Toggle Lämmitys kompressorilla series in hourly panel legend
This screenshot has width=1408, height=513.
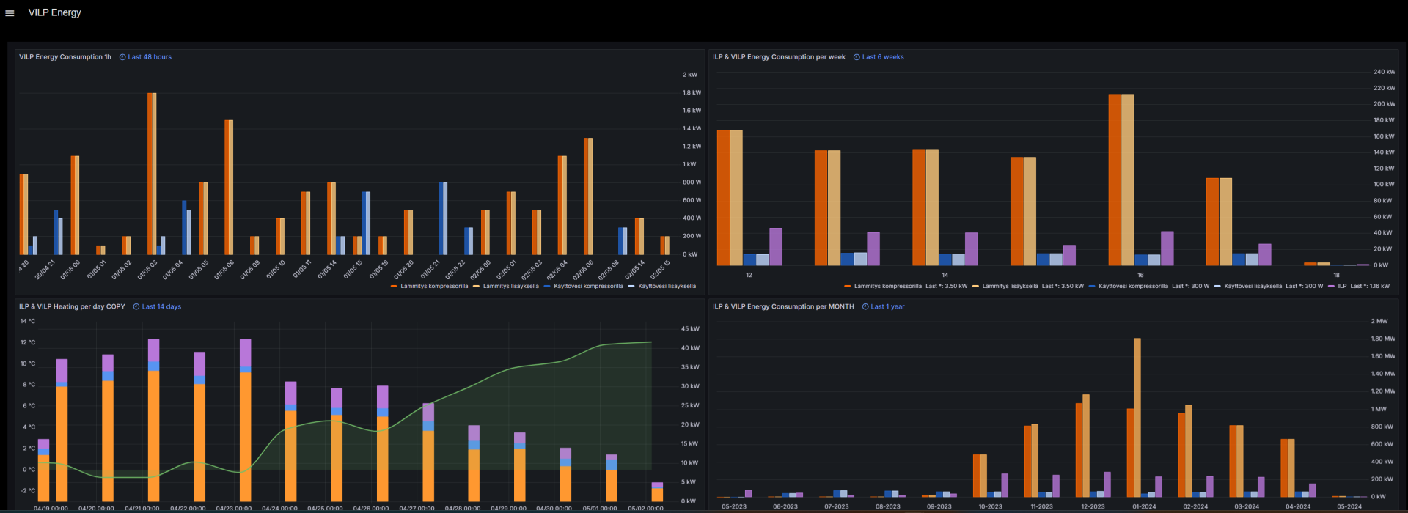[x=433, y=287]
